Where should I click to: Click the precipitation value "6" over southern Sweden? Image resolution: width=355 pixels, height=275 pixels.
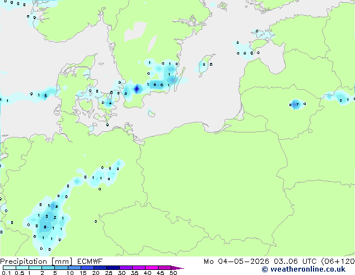pos(161,85)
